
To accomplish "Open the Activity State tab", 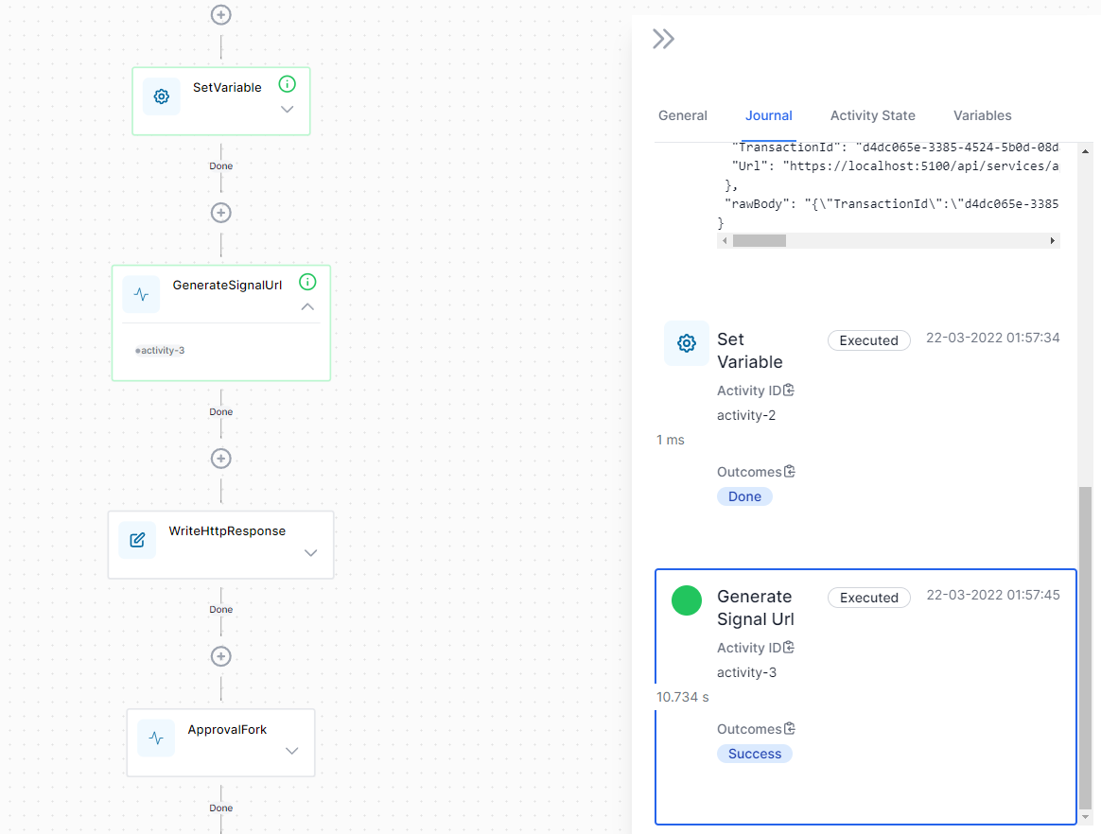I will [x=872, y=115].
